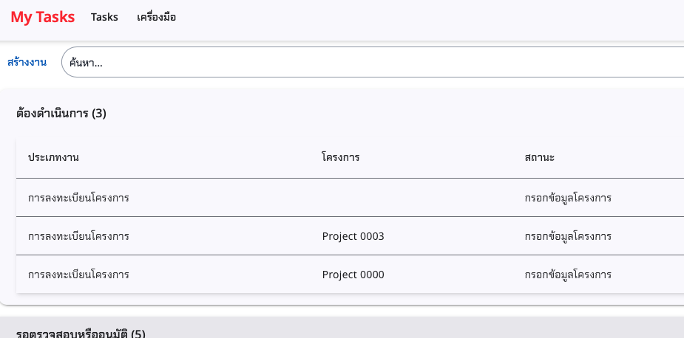Open the เครื่องมือ menu

[x=157, y=17]
